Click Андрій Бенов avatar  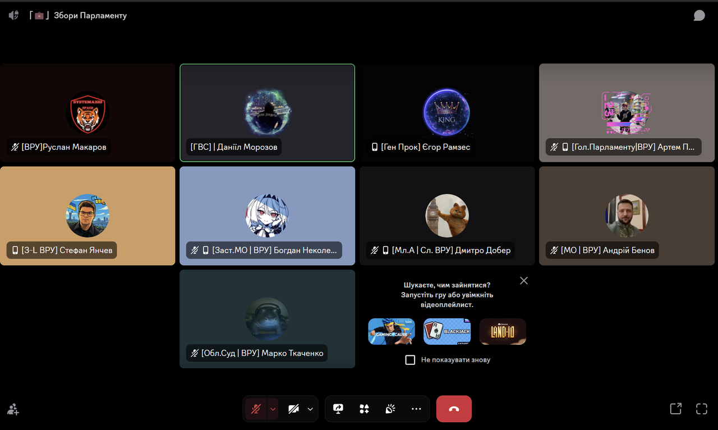pyautogui.click(x=627, y=216)
